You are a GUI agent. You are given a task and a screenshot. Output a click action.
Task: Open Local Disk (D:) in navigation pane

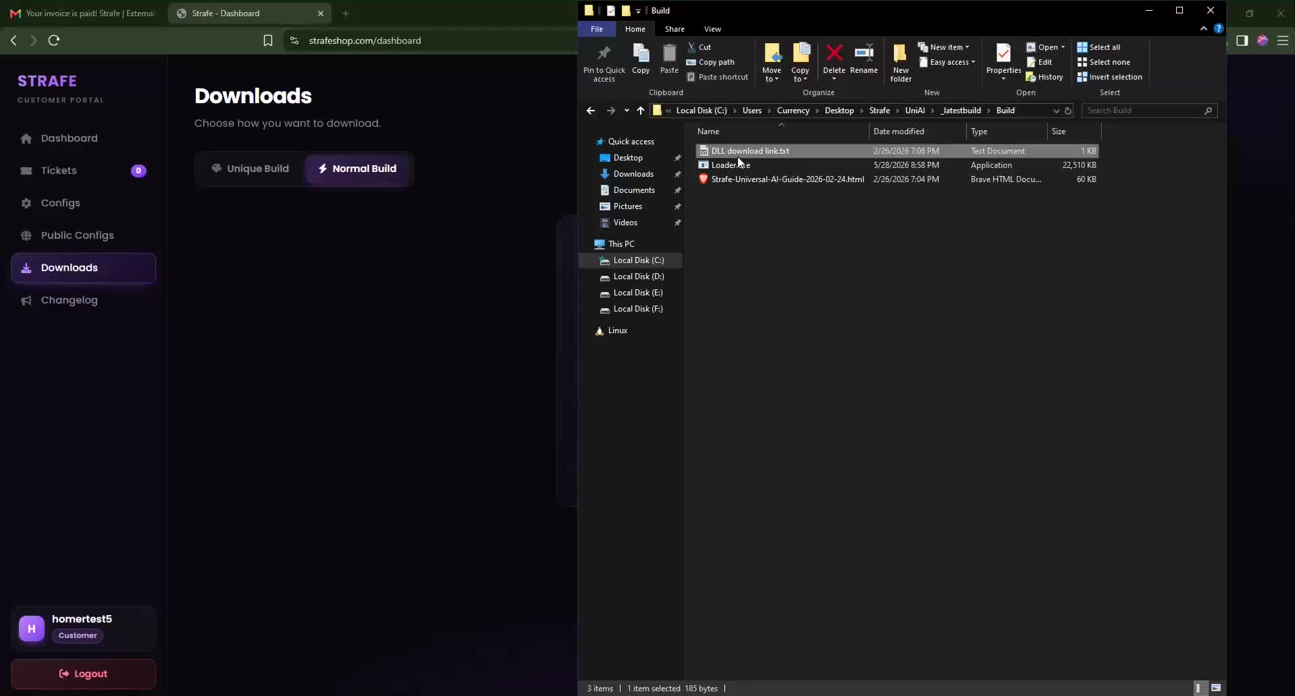pos(638,277)
